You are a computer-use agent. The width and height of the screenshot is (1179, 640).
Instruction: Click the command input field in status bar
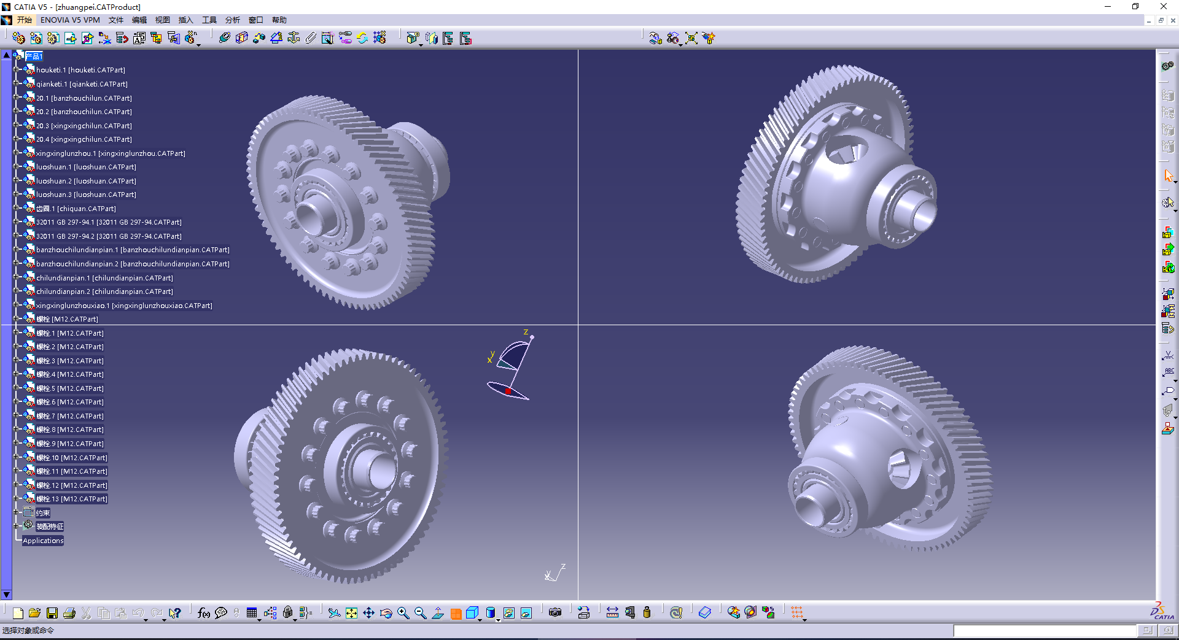[1045, 630]
